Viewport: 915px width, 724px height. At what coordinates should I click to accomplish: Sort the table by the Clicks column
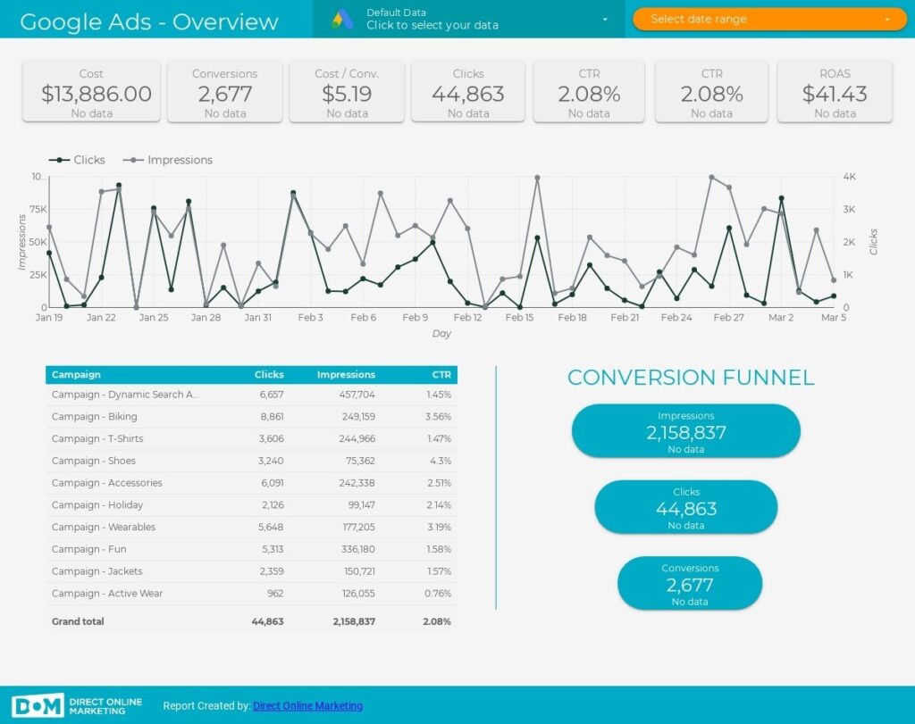point(269,375)
